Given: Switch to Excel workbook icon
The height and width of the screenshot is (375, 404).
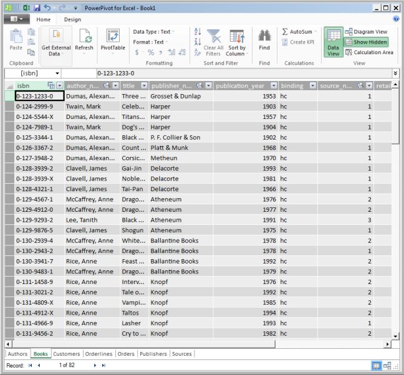Looking at the screenshot, I should click(26, 7).
